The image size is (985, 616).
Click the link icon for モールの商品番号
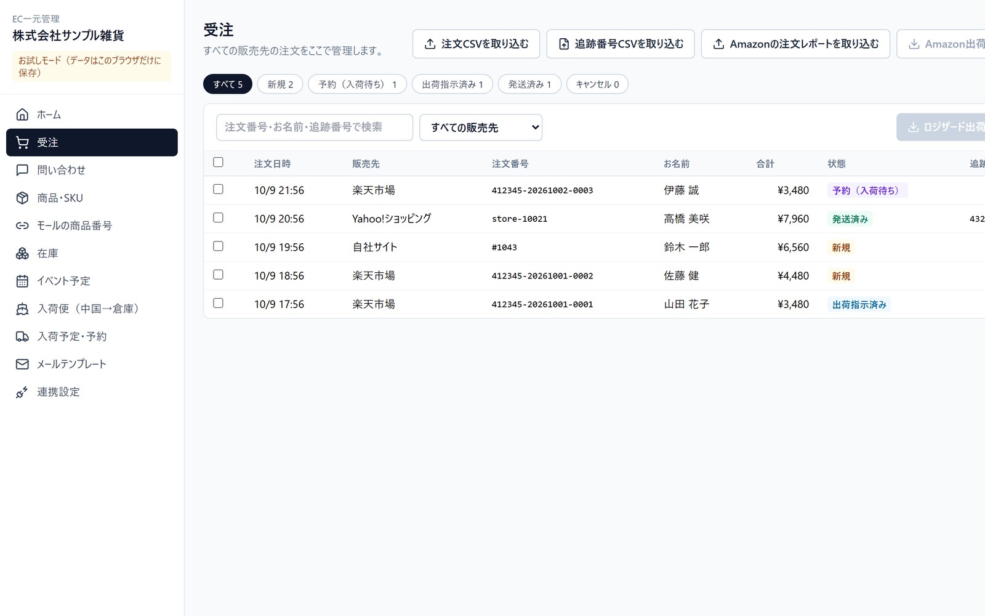click(x=22, y=225)
